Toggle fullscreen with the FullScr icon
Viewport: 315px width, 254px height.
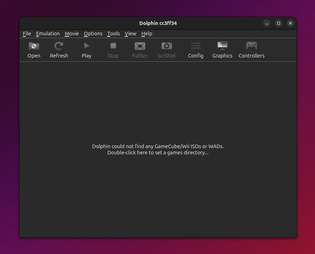(x=140, y=46)
